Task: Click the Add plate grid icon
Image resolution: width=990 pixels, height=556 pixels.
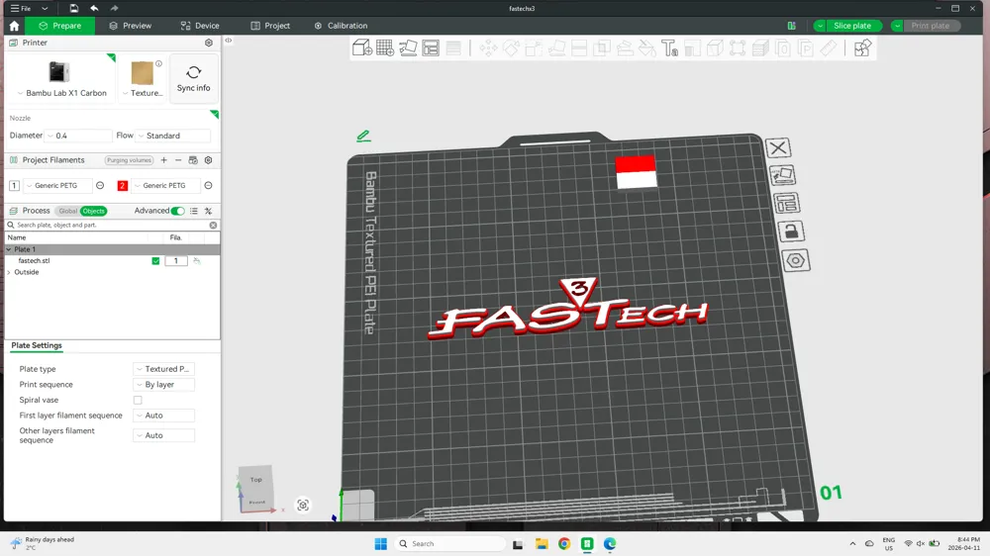Action: click(385, 47)
